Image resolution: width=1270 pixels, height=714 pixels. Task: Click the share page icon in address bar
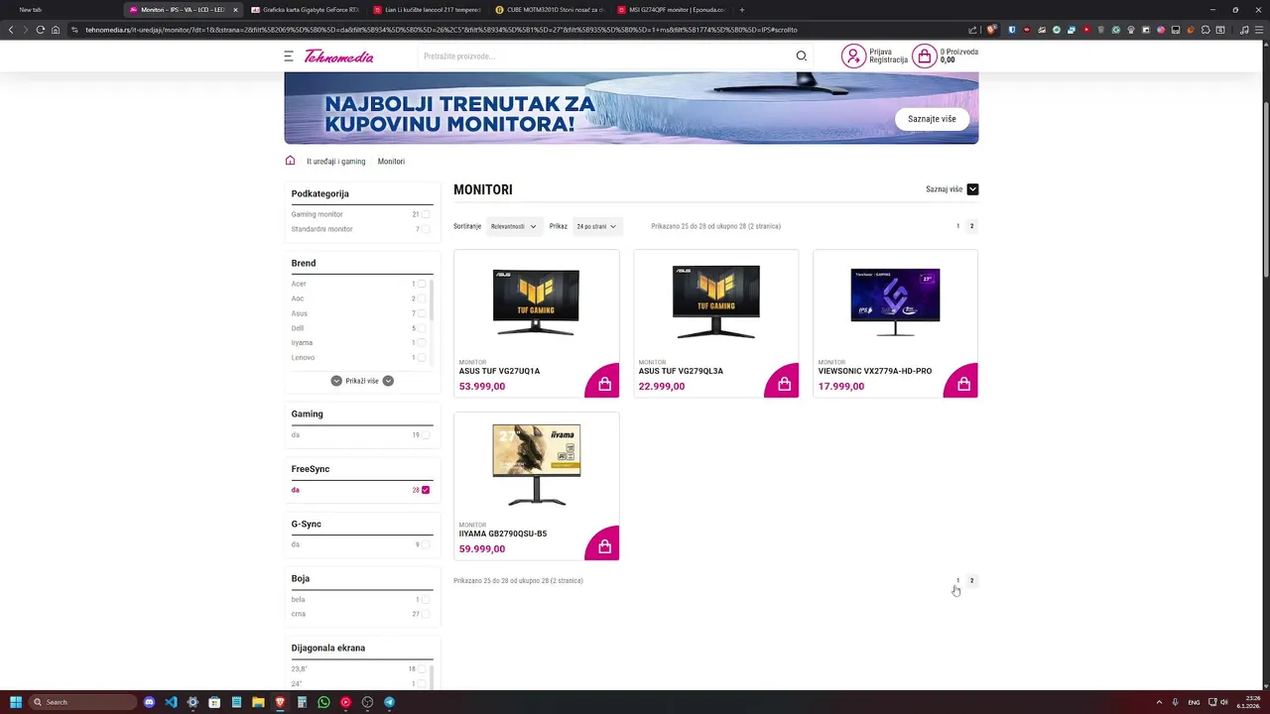coord(972,30)
